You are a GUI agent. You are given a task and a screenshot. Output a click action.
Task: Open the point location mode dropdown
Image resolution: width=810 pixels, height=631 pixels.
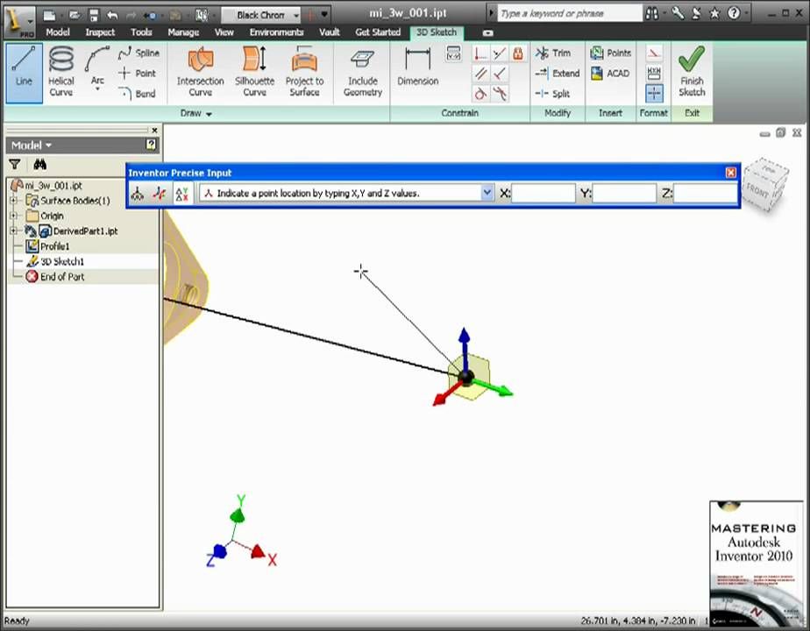point(487,193)
